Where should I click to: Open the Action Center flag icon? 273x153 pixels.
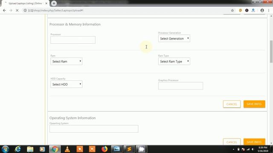[243, 149]
